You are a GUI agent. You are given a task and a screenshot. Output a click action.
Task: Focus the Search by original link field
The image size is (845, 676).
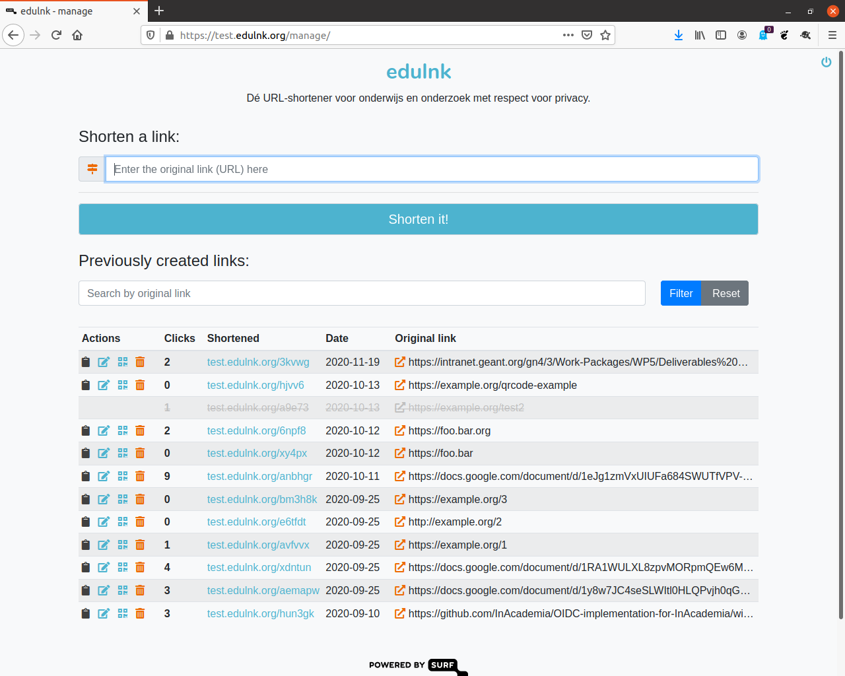click(x=362, y=293)
